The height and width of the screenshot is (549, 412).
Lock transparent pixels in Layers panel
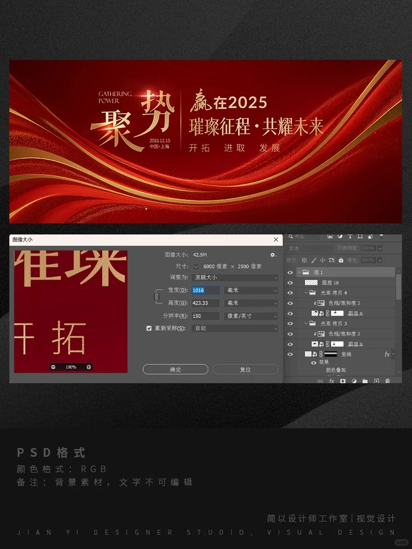pos(304,260)
